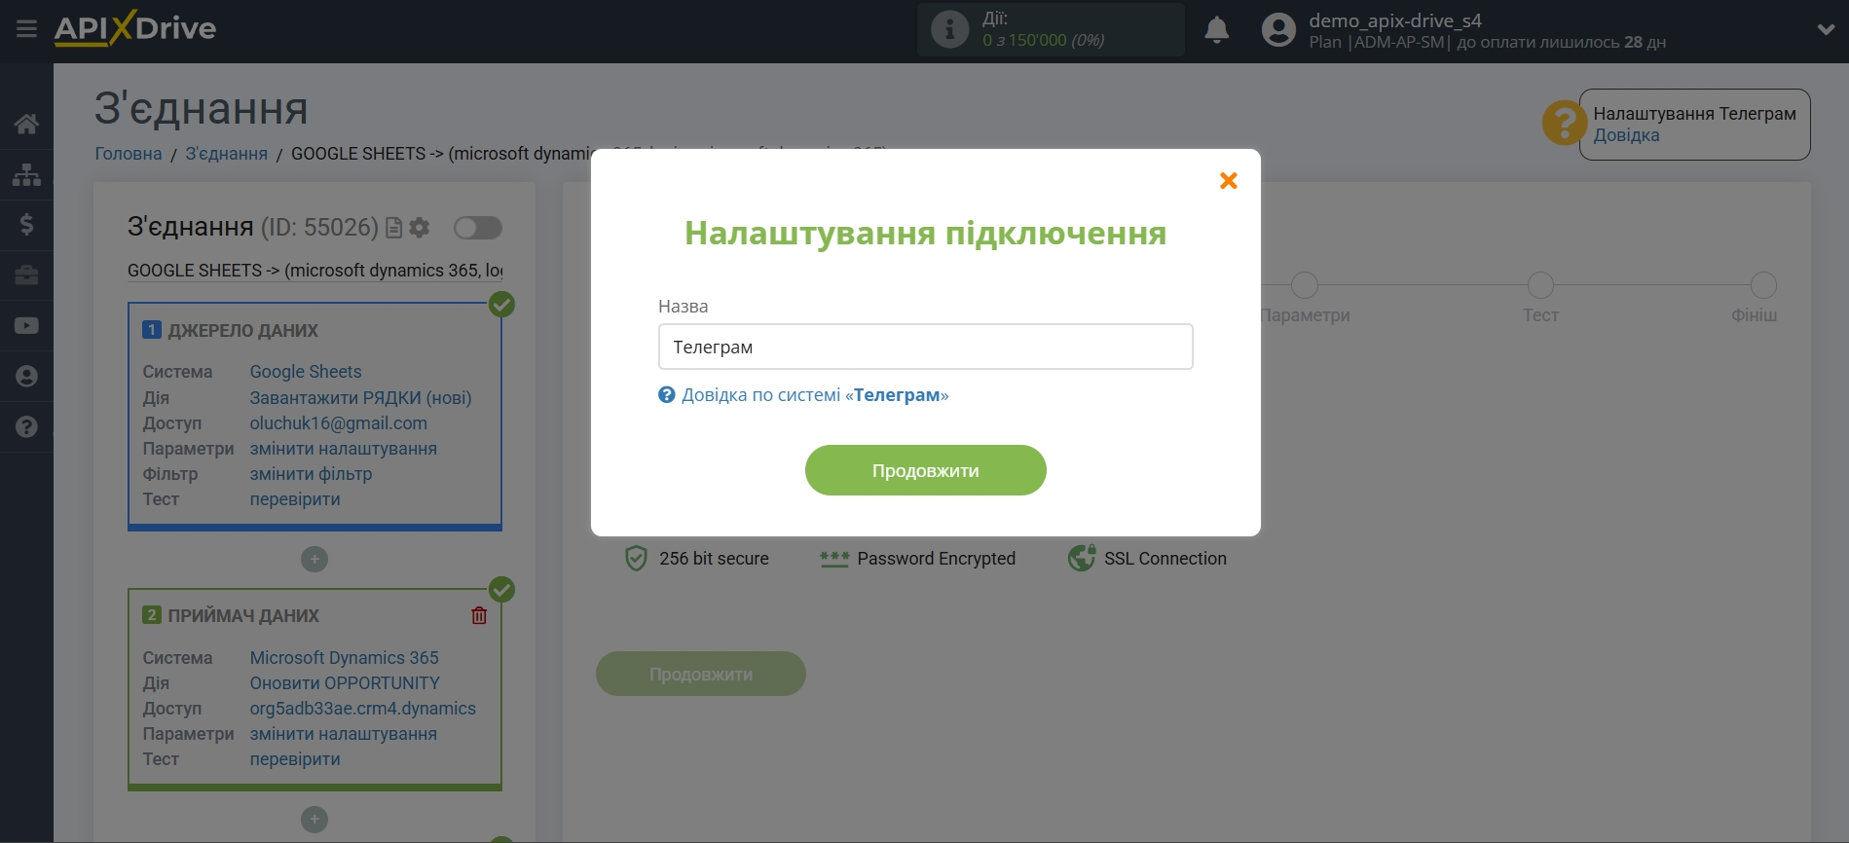
Task: Click the ApiX-Drive logo
Action: pyautogui.click(x=135, y=28)
